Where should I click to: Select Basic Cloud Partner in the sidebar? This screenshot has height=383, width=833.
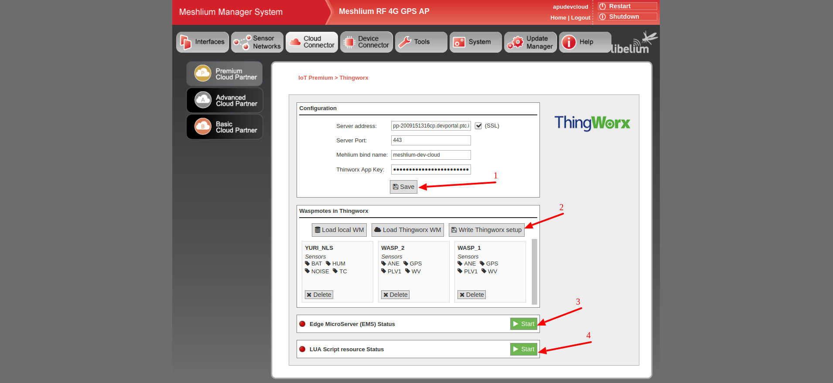click(225, 127)
